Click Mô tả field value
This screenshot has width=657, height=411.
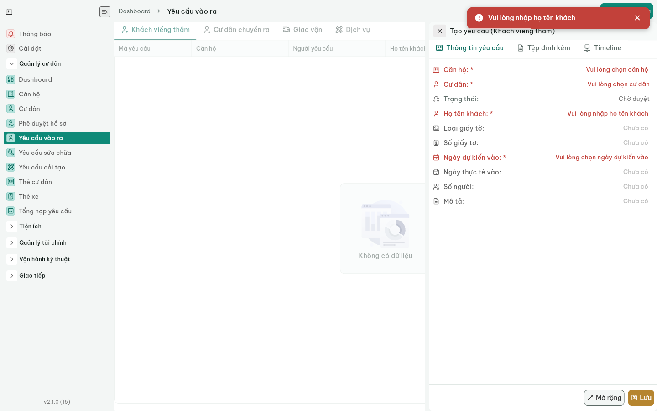point(636,201)
